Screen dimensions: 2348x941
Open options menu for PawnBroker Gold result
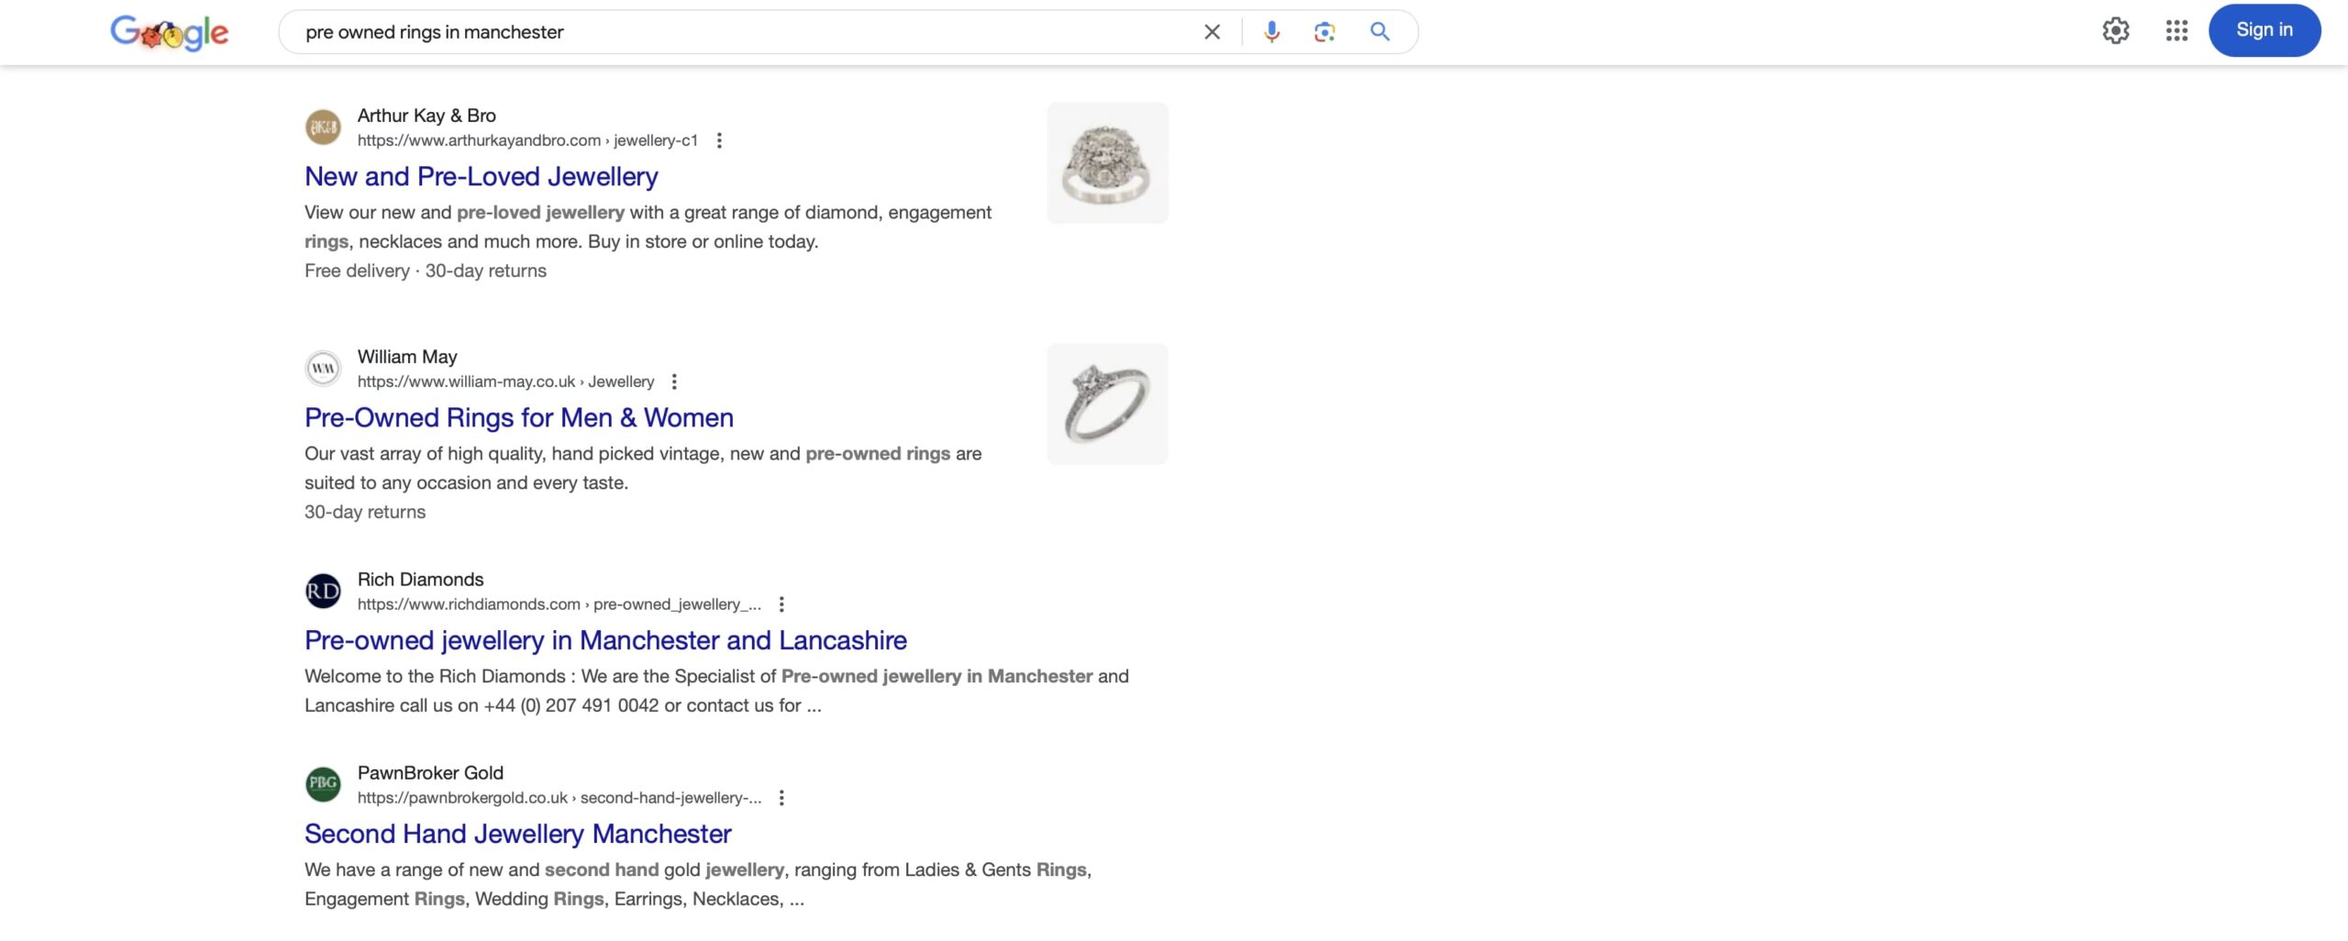coord(782,797)
